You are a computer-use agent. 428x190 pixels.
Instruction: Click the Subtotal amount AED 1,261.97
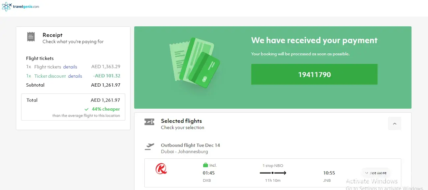point(106,85)
